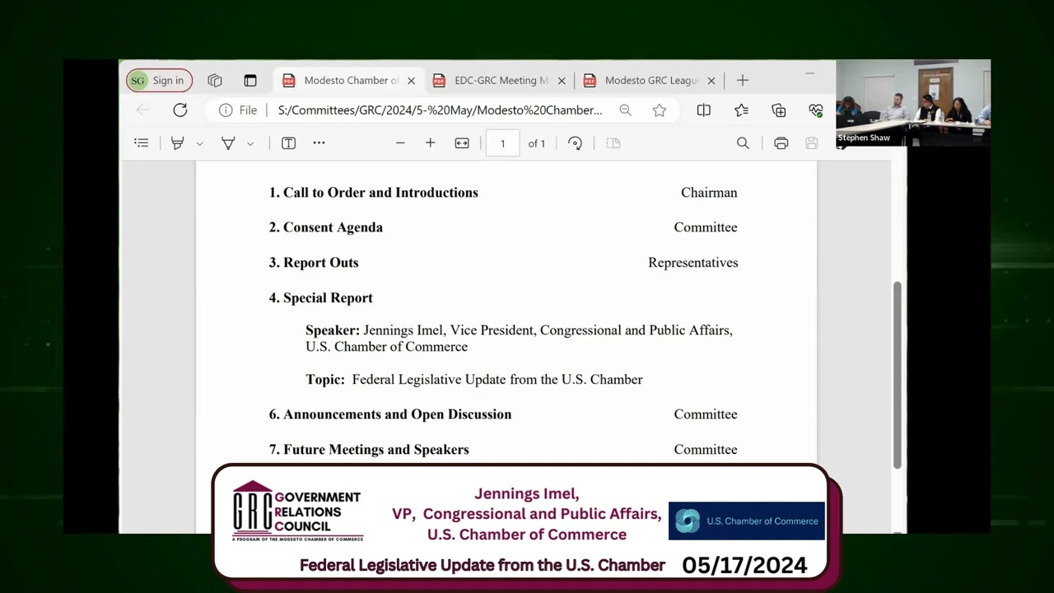View site information File icon

click(x=238, y=110)
